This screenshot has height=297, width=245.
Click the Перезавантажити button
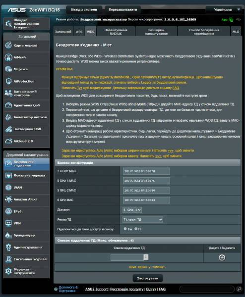(123, 10)
